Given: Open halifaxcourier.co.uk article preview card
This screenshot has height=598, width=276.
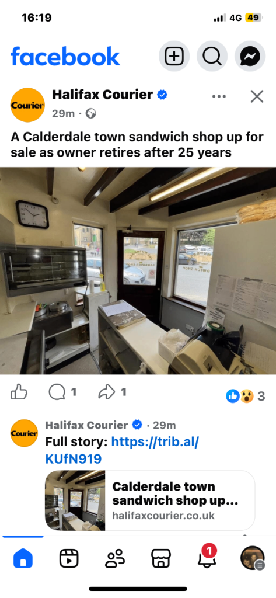Looking at the screenshot, I should point(150,500).
